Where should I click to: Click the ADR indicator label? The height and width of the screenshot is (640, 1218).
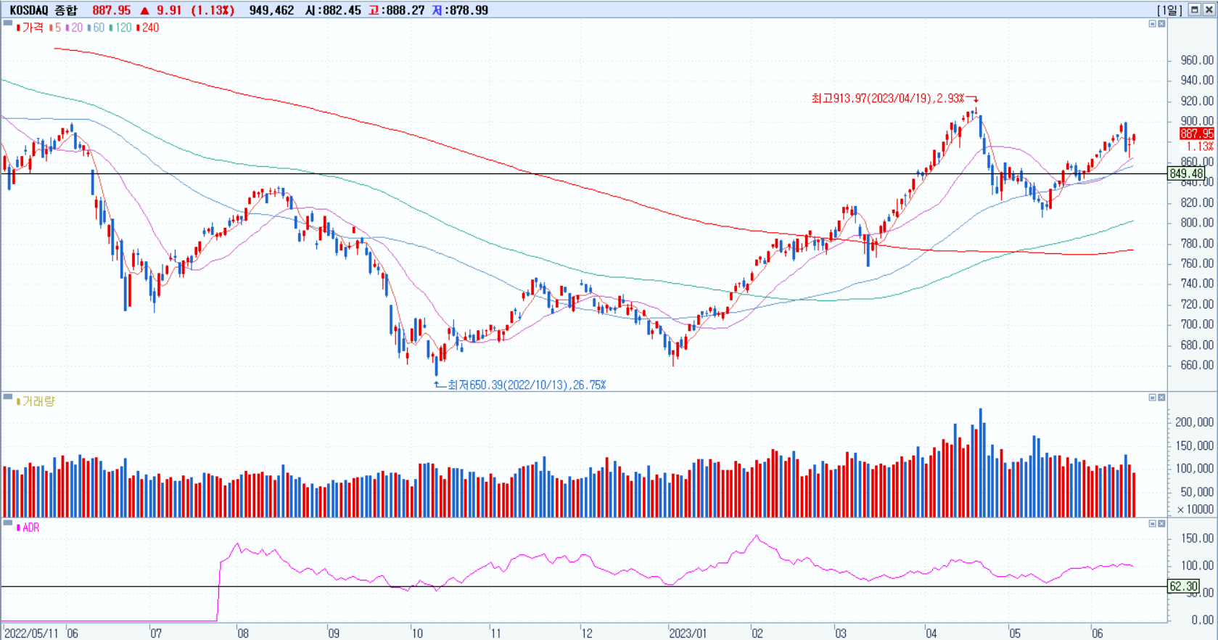[28, 528]
